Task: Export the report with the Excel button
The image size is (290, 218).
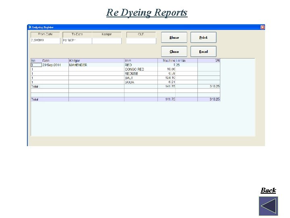Action: (x=203, y=52)
